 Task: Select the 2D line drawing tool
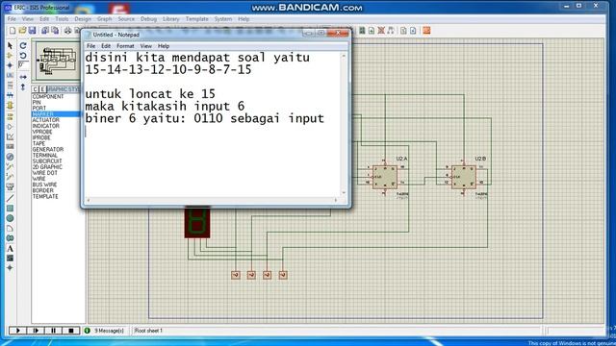coord(10,198)
